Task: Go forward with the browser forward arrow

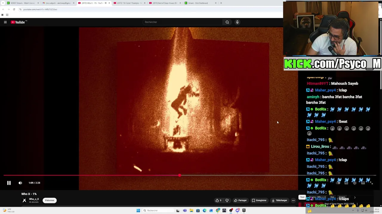Action: pos(8,9)
